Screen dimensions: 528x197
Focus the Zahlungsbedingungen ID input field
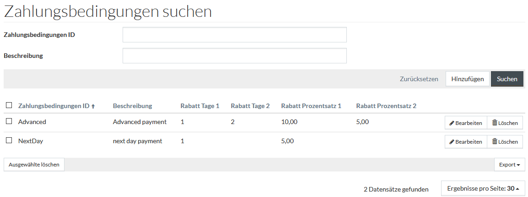[234, 35]
